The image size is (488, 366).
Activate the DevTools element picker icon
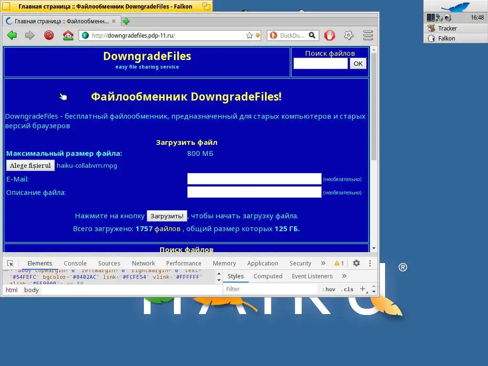10,263
